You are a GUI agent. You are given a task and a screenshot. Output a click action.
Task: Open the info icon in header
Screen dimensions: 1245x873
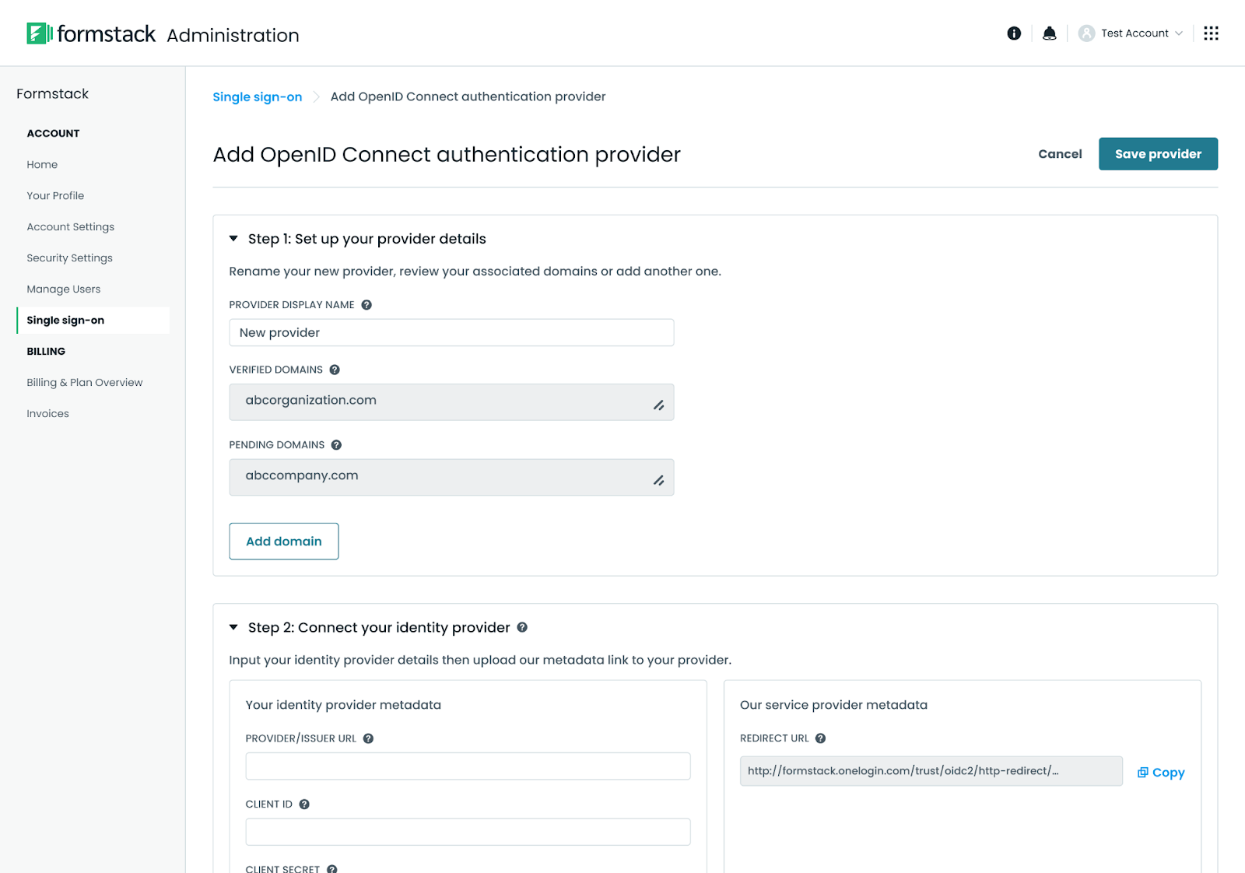(1014, 33)
